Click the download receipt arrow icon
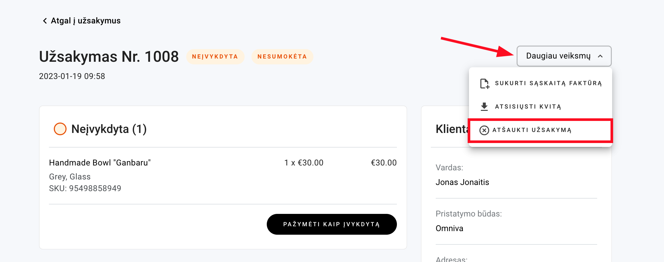The image size is (664, 262). [x=484, y=107]
